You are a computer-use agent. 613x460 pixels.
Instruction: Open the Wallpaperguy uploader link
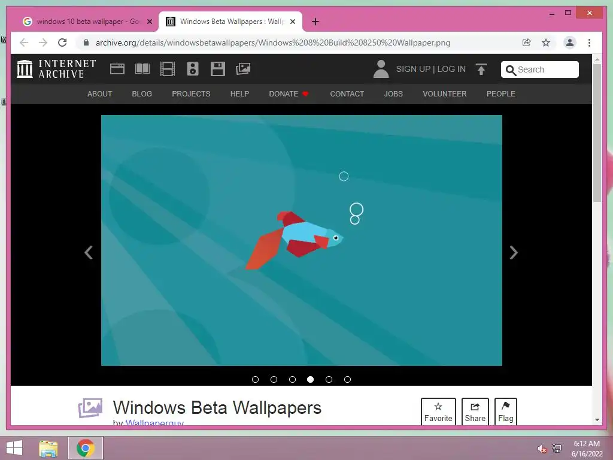154,422
